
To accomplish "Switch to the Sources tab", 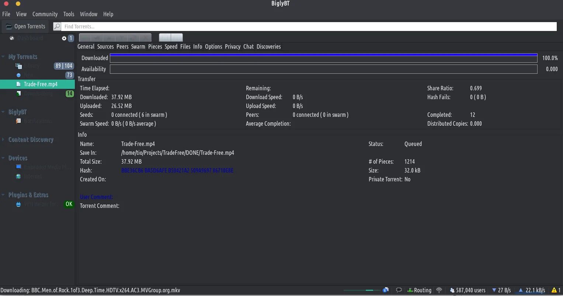I will point(105,46).
